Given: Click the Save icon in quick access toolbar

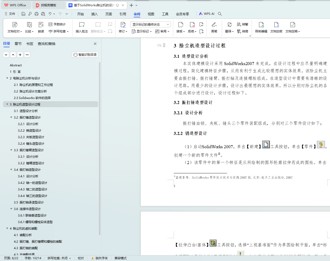Looking at the screenshot, I should pos(23,14).
